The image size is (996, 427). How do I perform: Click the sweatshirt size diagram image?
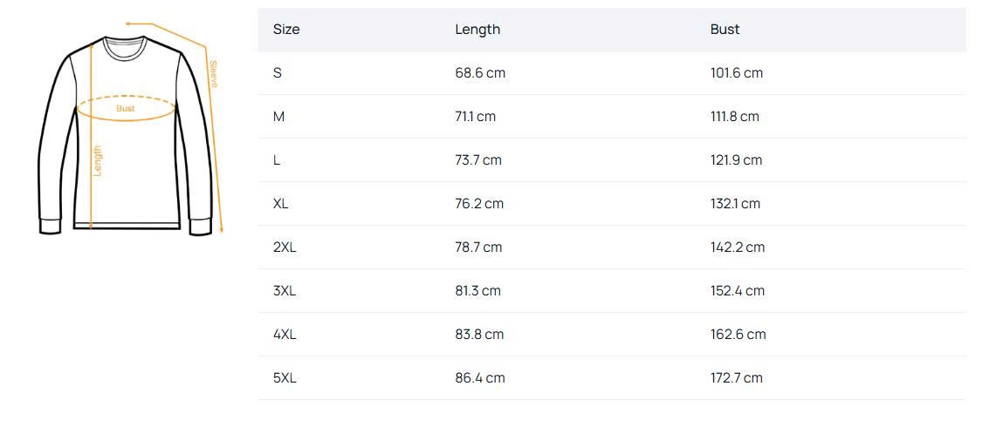(x=127, y=131)
